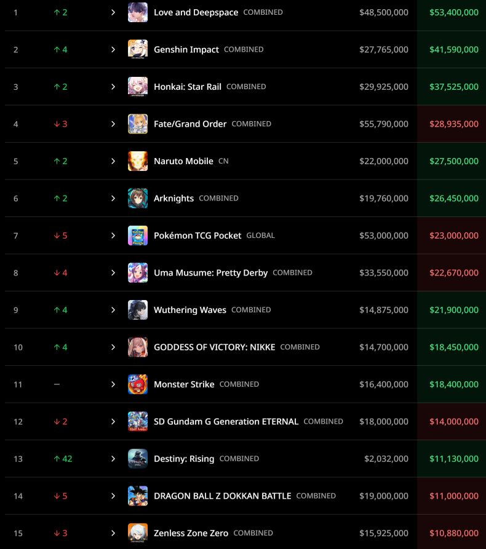Image resolution: width=486 pixels, height=549 pixels.
Task: Click the $10,880,000 revenue value
Action: click(454, 533)
